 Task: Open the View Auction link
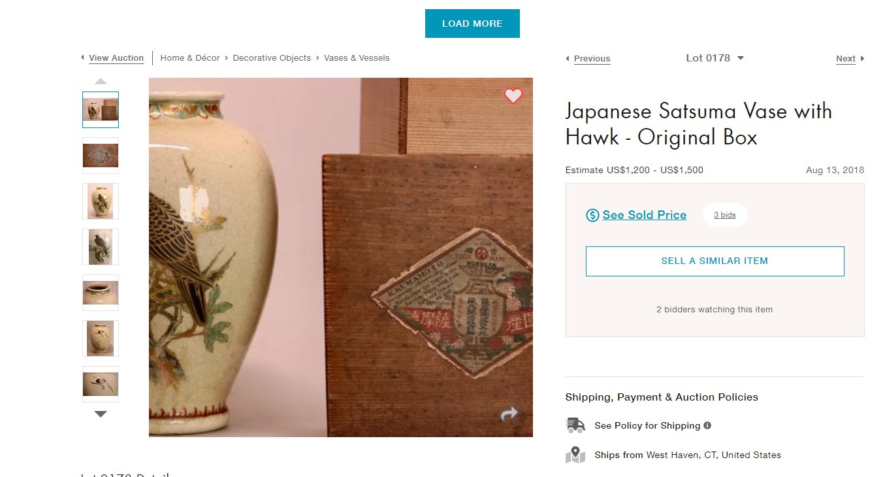(116, 58)
